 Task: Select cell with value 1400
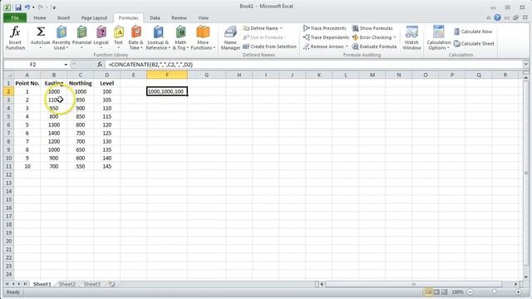point(54,133)
